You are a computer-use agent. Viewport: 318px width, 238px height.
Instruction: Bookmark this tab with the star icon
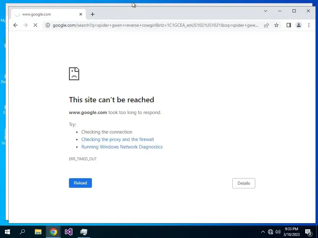pyautogui.click(x=276, y=25)
